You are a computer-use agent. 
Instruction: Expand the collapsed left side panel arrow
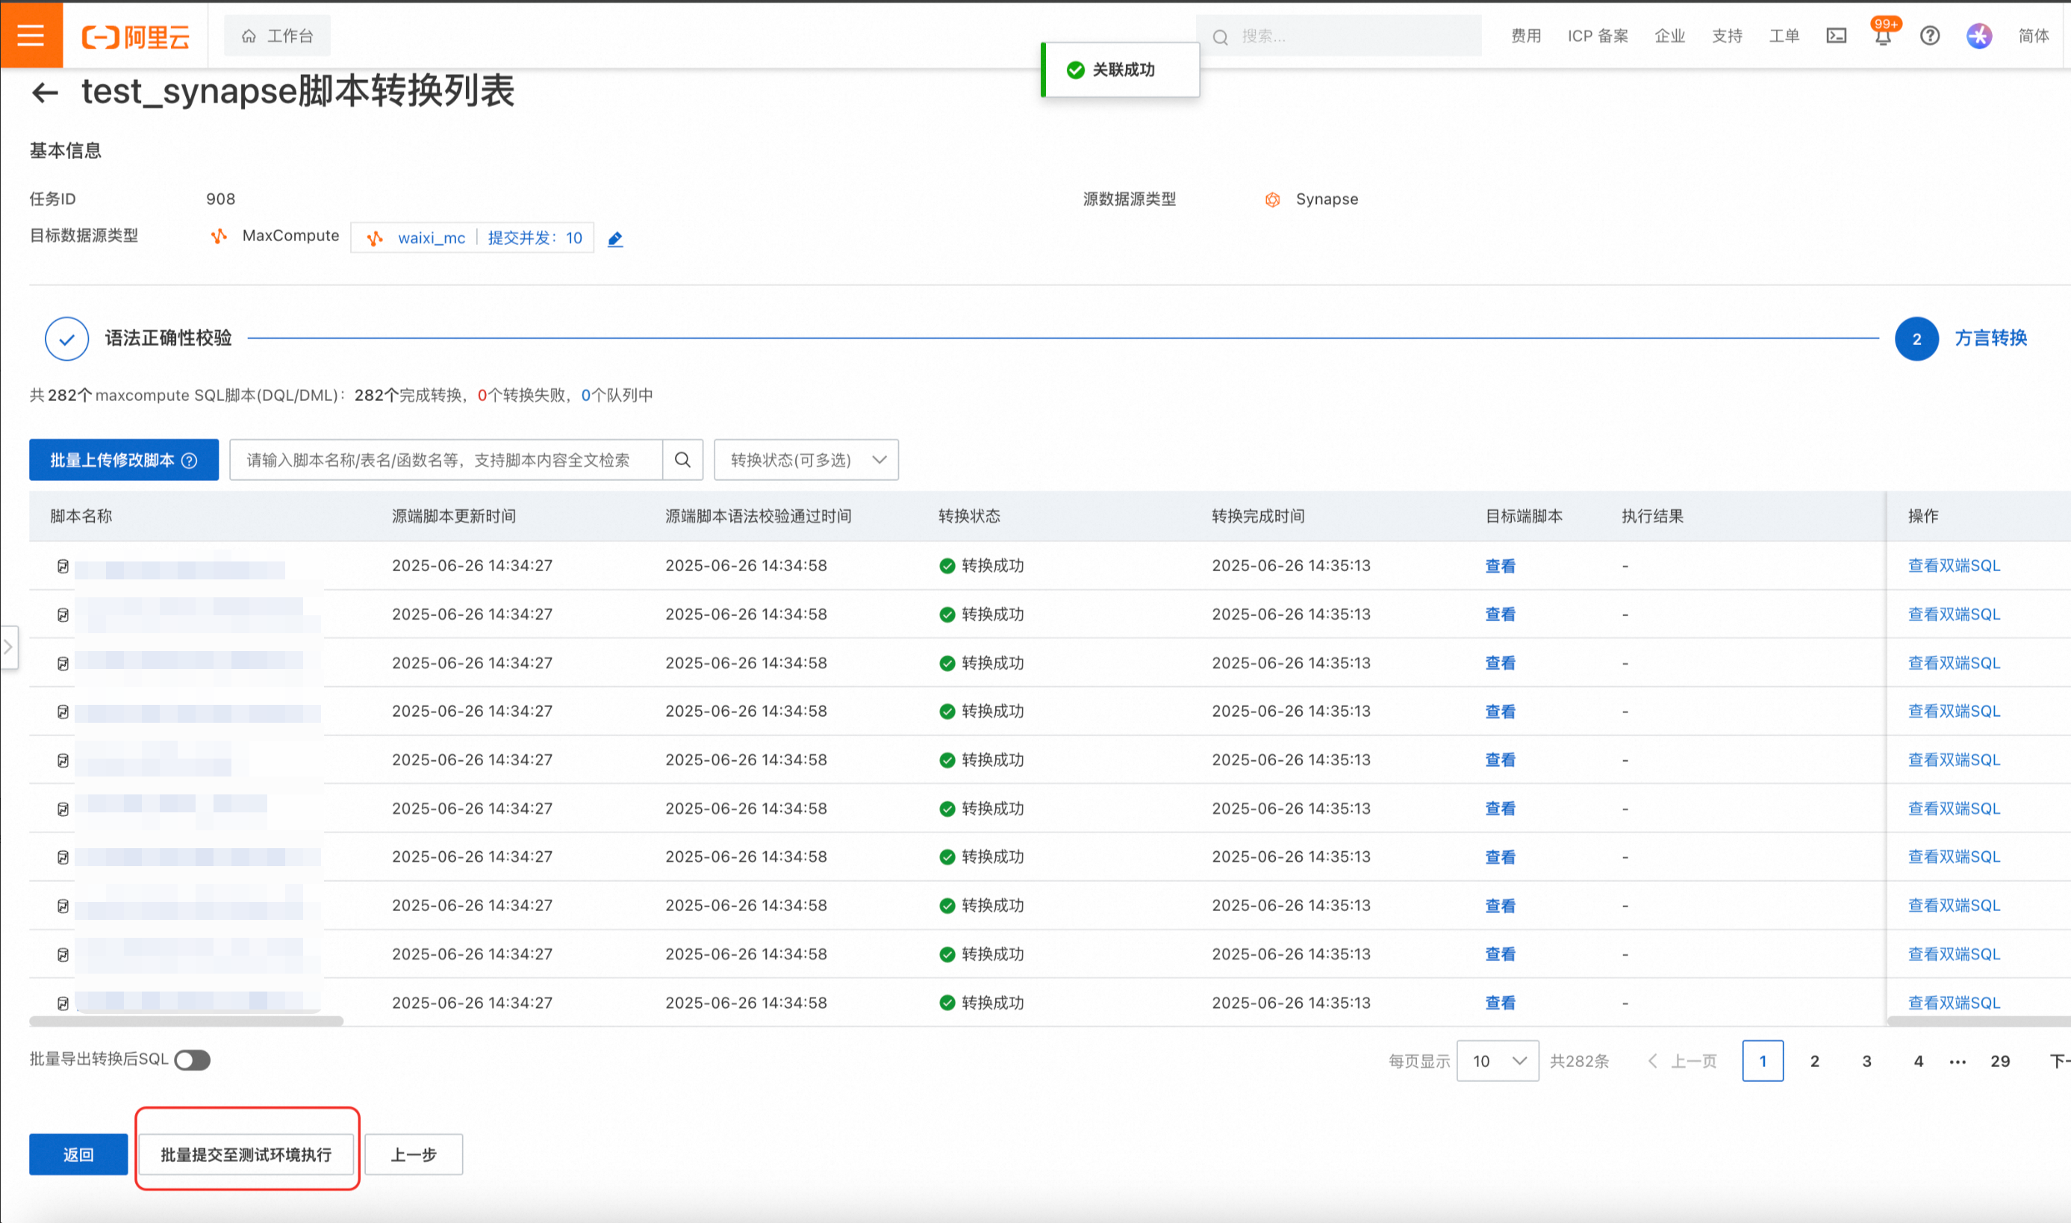click(x=8, y=648)
